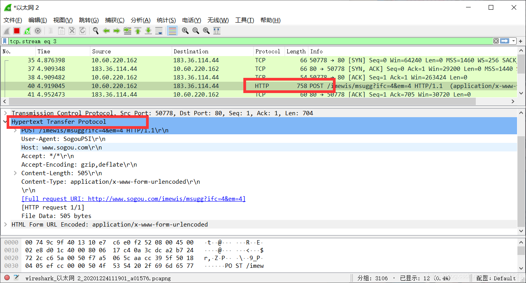Click the open capture file icon

pos(51,31)
